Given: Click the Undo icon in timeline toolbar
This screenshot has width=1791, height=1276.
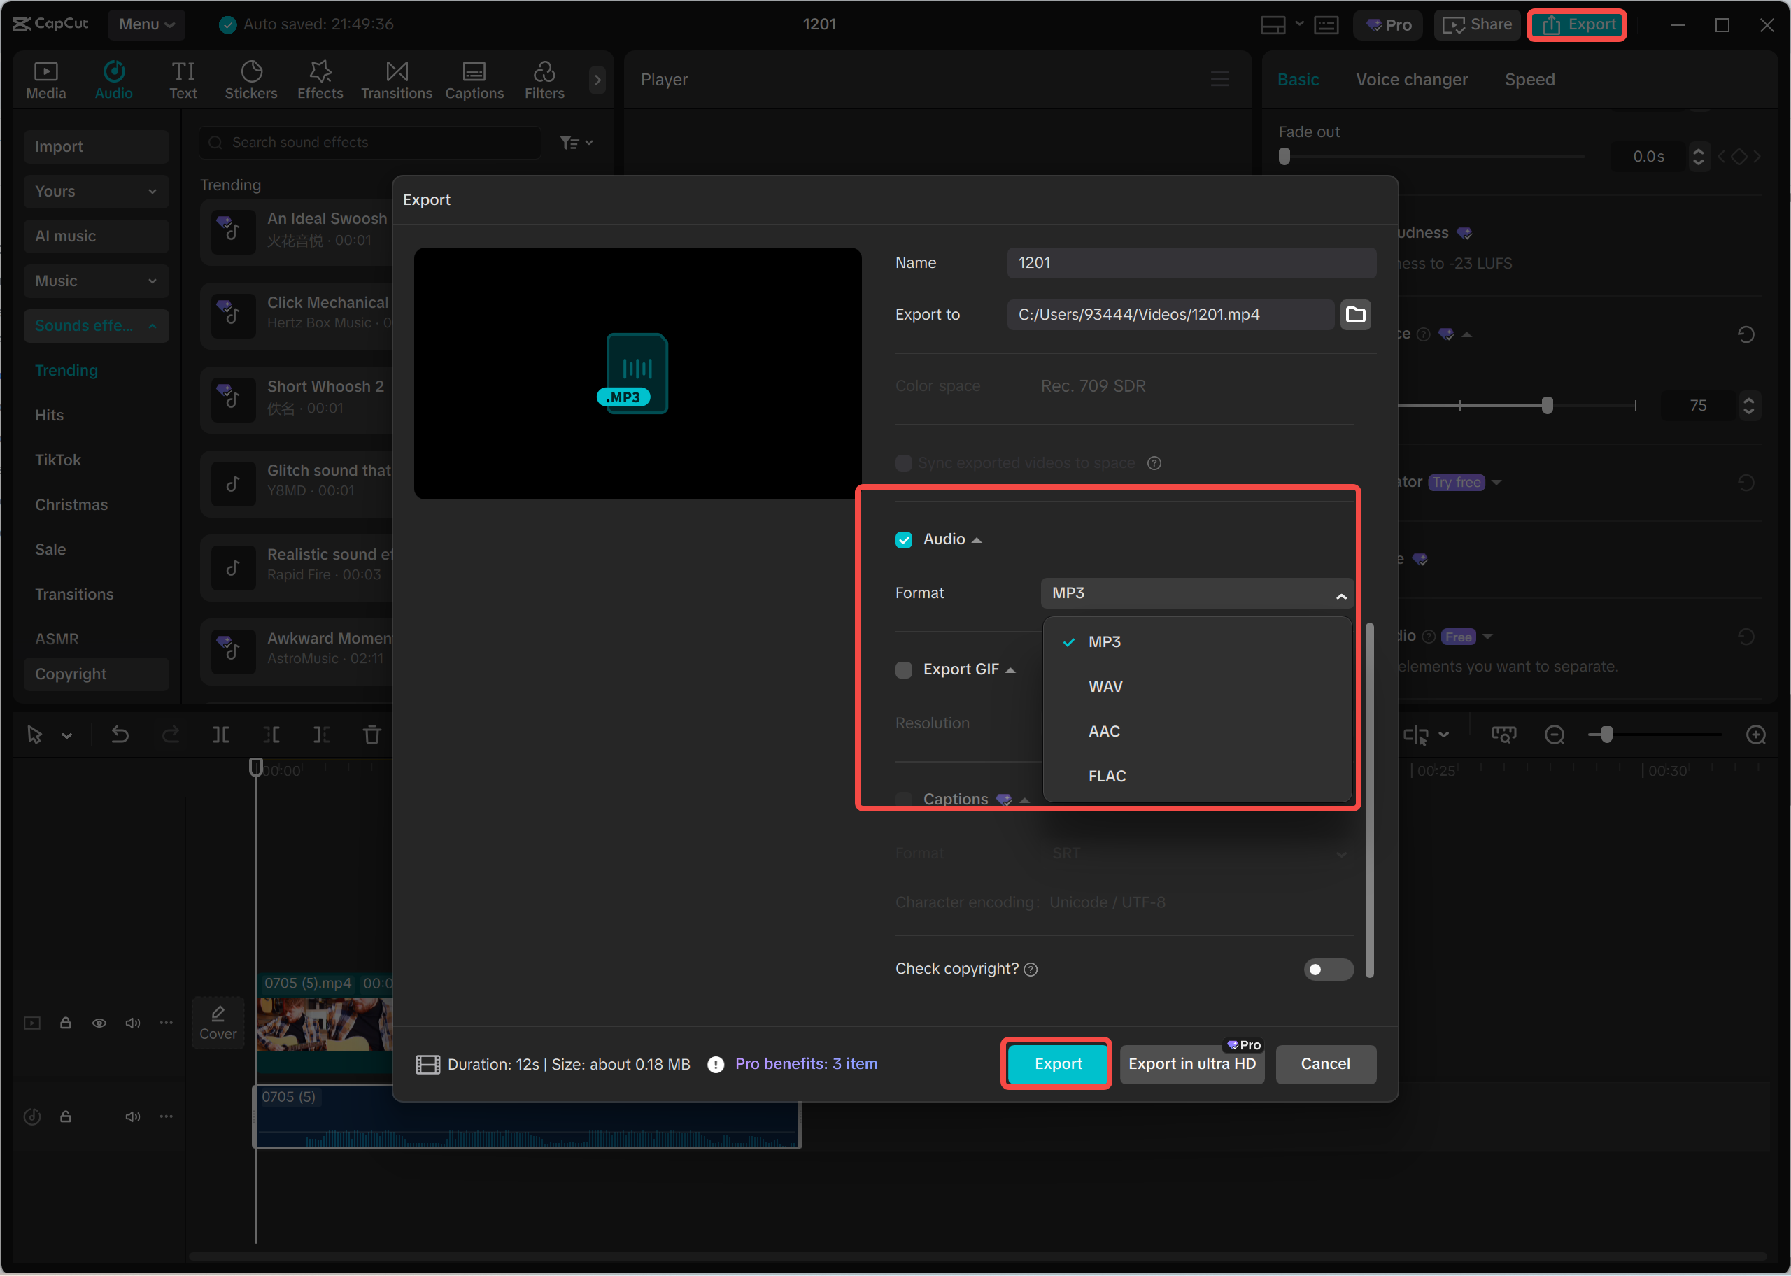Looking at the screenshot, I should tap(120, 734).
